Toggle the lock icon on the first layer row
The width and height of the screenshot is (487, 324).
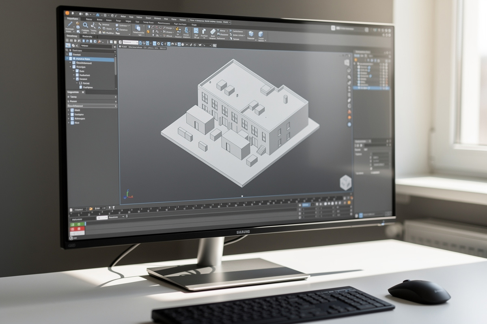pos(386,64)
